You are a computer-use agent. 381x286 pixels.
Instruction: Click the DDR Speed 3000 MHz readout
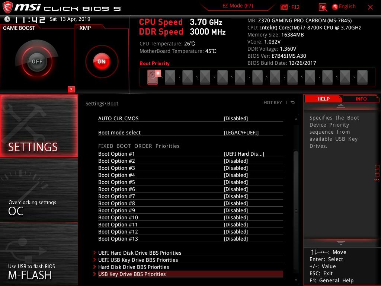pos(182,32)
